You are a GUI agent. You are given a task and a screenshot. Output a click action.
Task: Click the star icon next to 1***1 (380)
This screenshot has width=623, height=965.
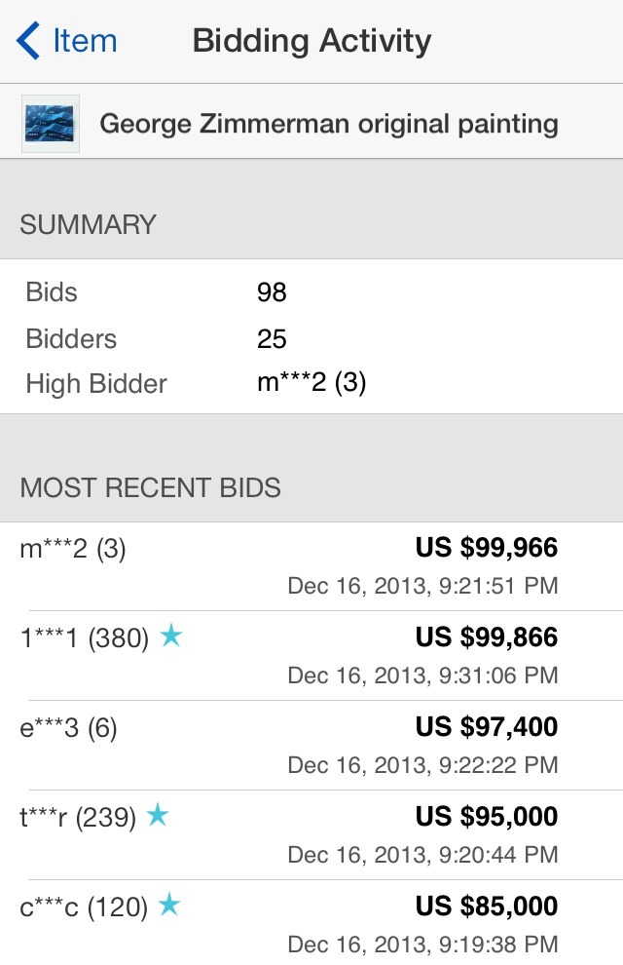click(x=171, y=636)
